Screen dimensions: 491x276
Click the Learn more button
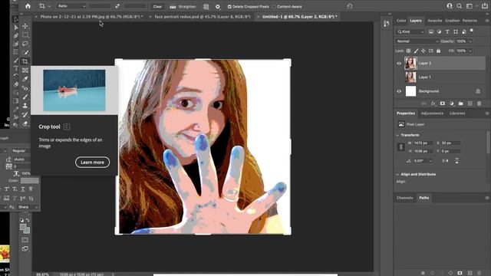(92, 162)
